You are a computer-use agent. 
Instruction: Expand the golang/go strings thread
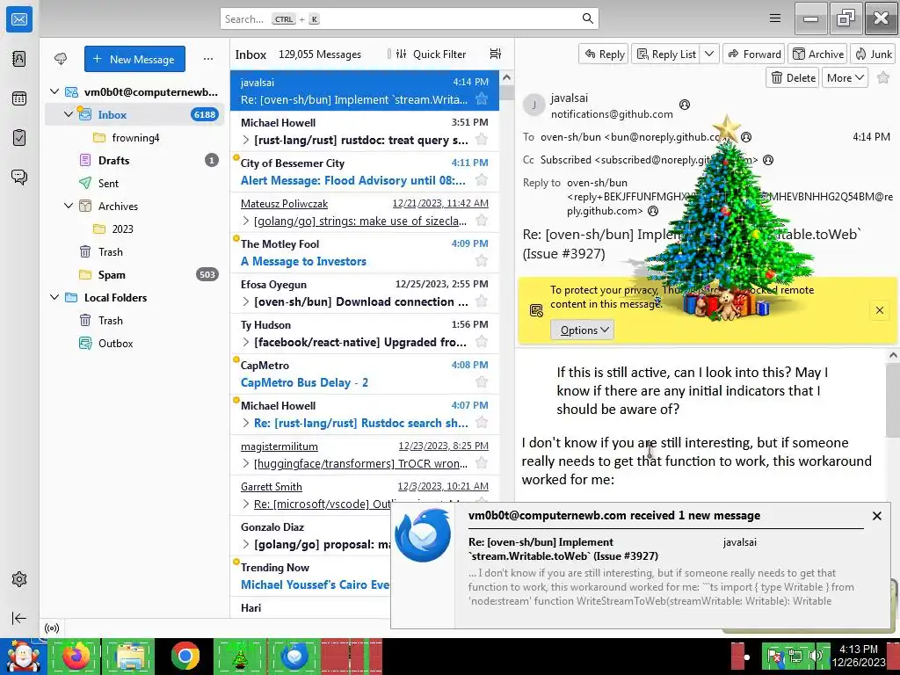246,221
